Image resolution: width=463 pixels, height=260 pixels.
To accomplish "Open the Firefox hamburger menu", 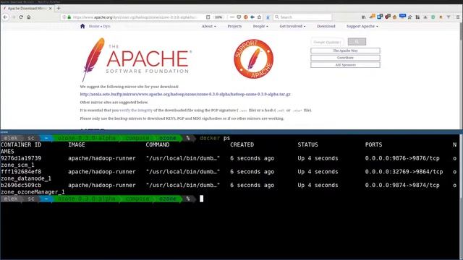I will click(458, 17).
